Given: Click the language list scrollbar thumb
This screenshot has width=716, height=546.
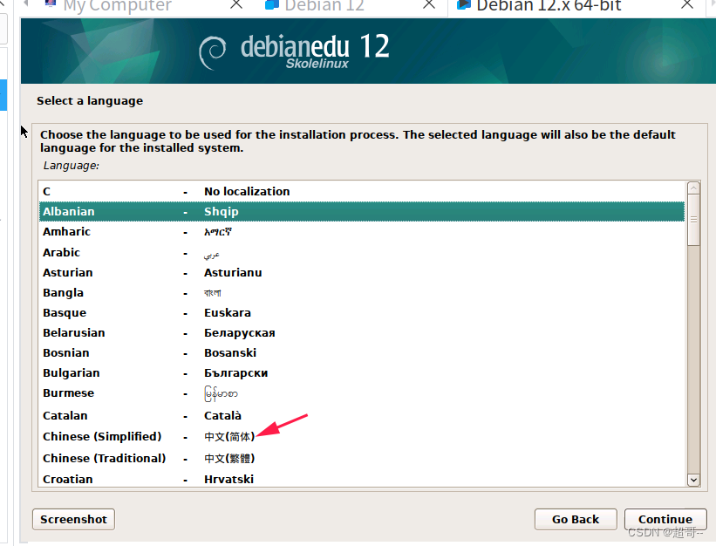Looking at the screenshot, I should pyautogui.click(x=693, y=220).
